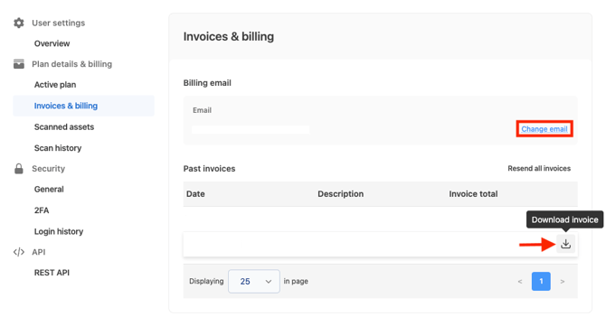Open the 2FA settings page
606x326 pixels.
[x=42, y=210]
